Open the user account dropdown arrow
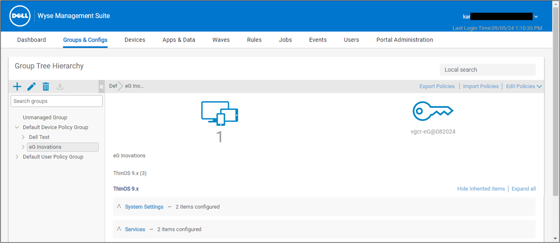Image resolution: width=560 pixels, height=243 pixels. pyautogui.click(x=536, y=17)
